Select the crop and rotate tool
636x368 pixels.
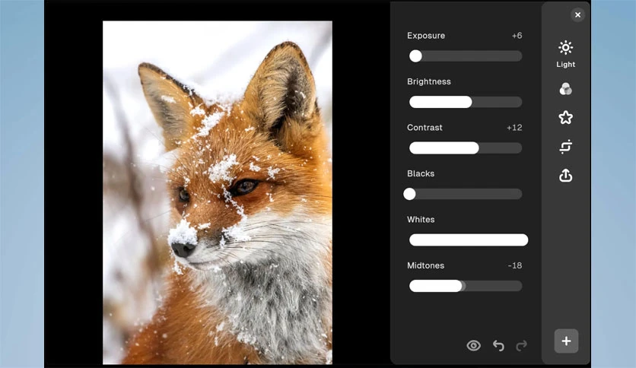tap(565, 146)
